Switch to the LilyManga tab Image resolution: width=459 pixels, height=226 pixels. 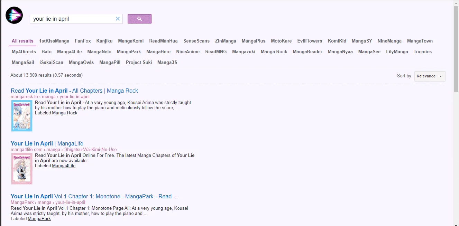pyautogui.click(x=397, y=51)
